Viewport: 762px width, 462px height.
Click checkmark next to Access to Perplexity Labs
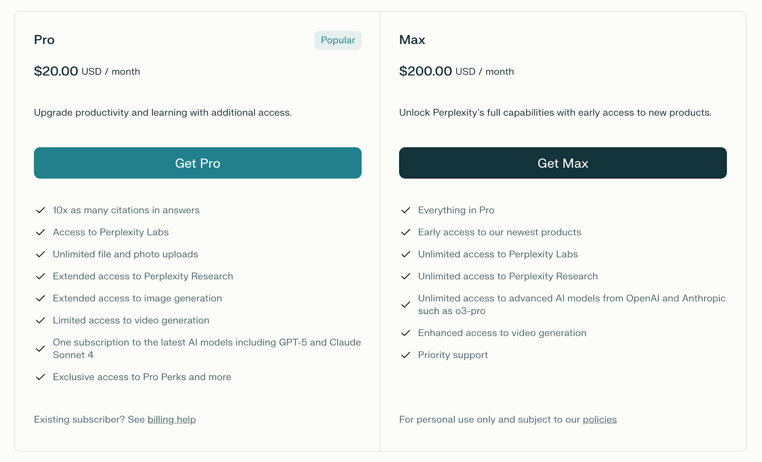[40, 232]
